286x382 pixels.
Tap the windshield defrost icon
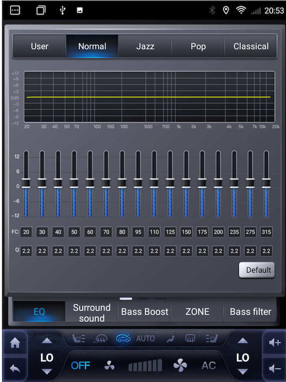(x=101, y=338)
